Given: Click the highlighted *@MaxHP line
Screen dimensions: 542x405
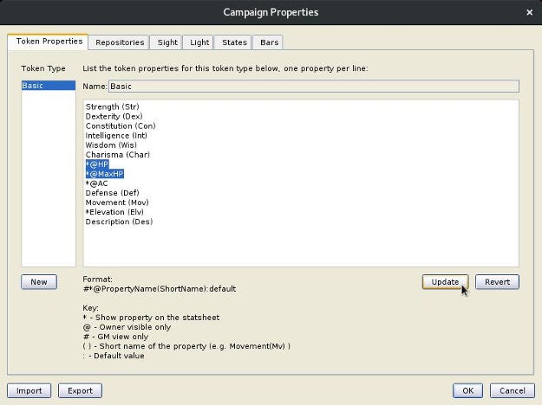Looking at the screenshot, I should click(105, 174).
